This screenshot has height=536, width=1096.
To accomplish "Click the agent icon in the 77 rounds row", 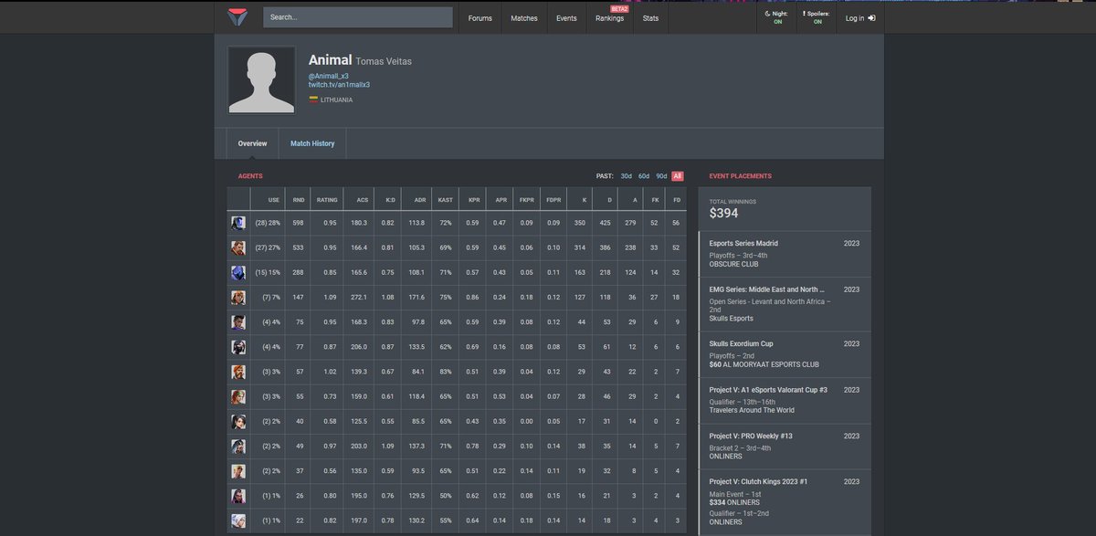I will 238,347.
